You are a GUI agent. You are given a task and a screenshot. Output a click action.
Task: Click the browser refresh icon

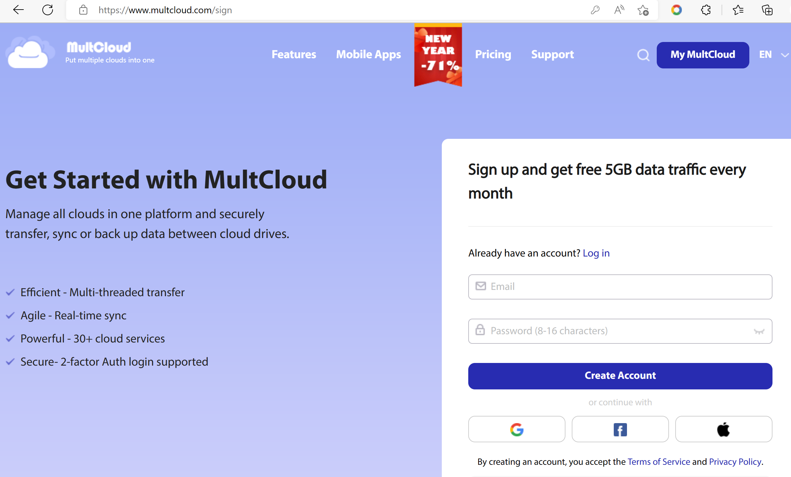click(48, 10)
